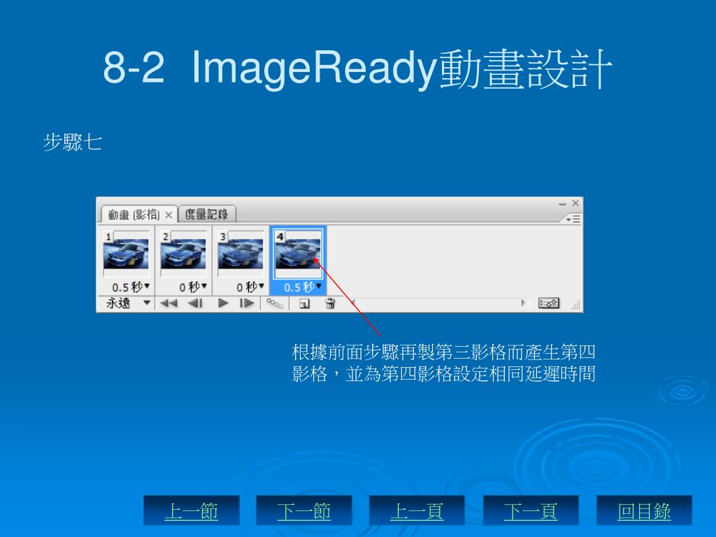Play the animation
The height and width of the screenshot is (537, 716).
coord(223,303)
